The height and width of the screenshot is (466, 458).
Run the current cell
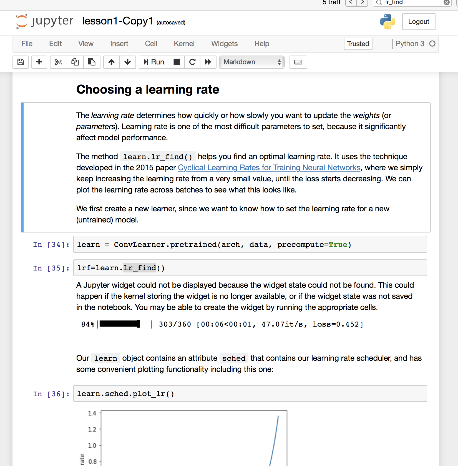point(154,62)
